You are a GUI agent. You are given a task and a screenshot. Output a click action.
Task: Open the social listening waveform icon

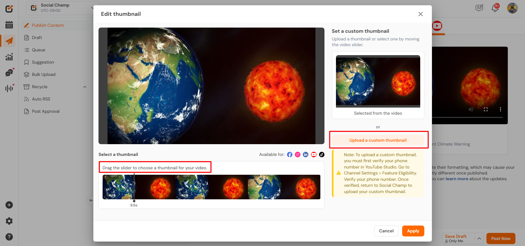click(x=9, y=88)
